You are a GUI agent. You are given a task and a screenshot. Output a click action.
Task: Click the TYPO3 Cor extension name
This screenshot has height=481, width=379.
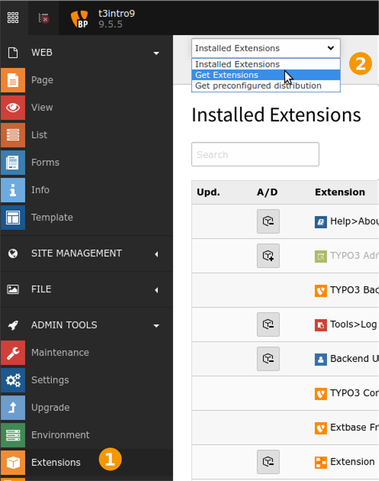tap(354, 393)
